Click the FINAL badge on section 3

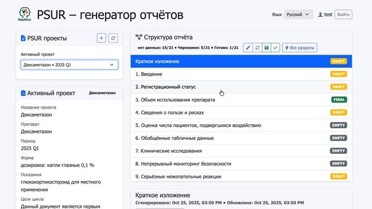point(339,100)
